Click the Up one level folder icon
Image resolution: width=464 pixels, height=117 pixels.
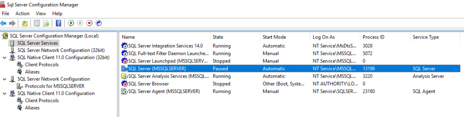pos(25,23)
